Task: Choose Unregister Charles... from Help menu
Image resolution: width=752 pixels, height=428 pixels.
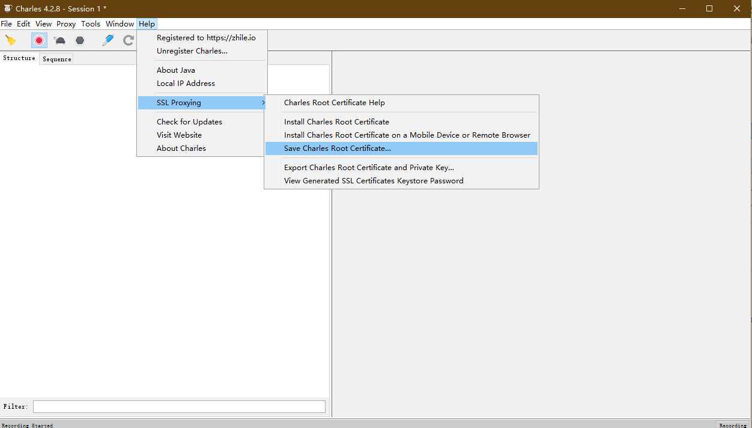Action: point(202,51)
